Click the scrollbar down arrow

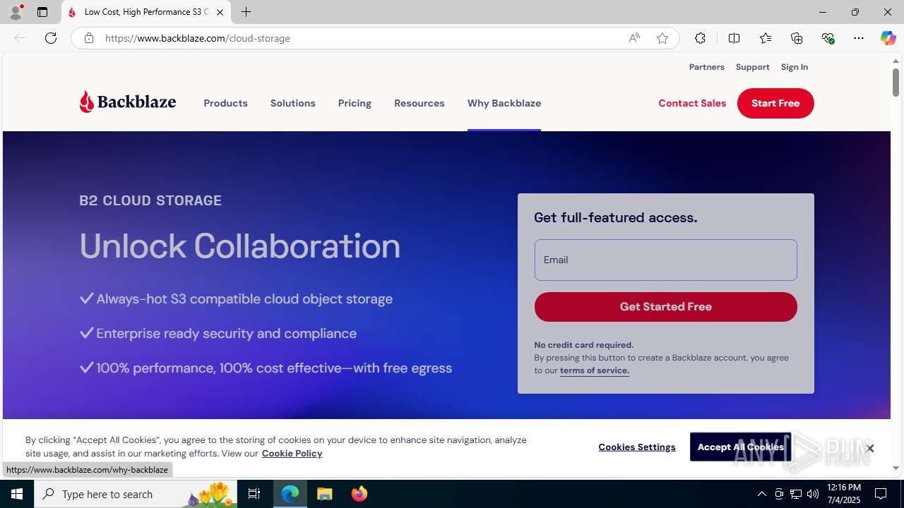(x=896, y=468)
